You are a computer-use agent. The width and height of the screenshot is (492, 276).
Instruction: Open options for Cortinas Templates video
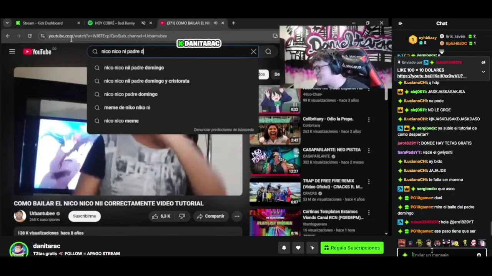click(x=369, y=212)
